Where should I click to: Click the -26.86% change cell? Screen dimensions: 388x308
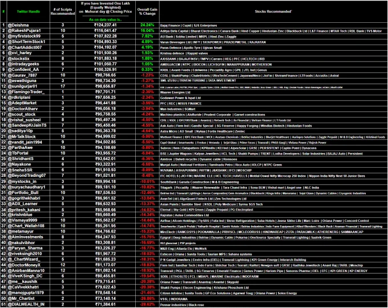point(147,299)
